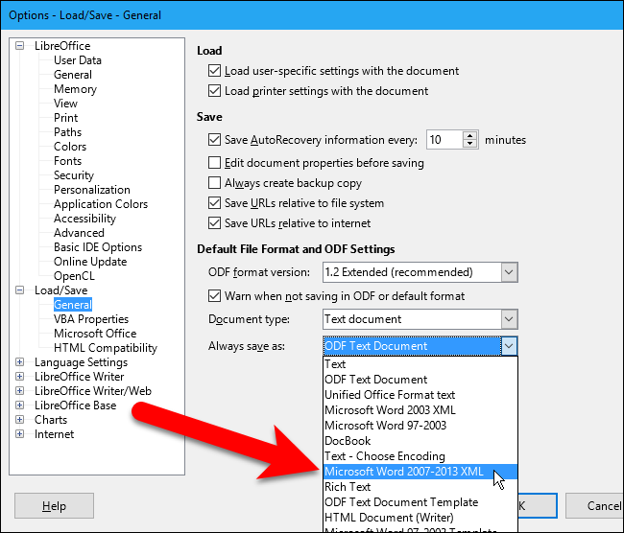Viewport: 624px width, 533px height.
Task: Open User Data in options tree
Action: (x=78, y=60)
